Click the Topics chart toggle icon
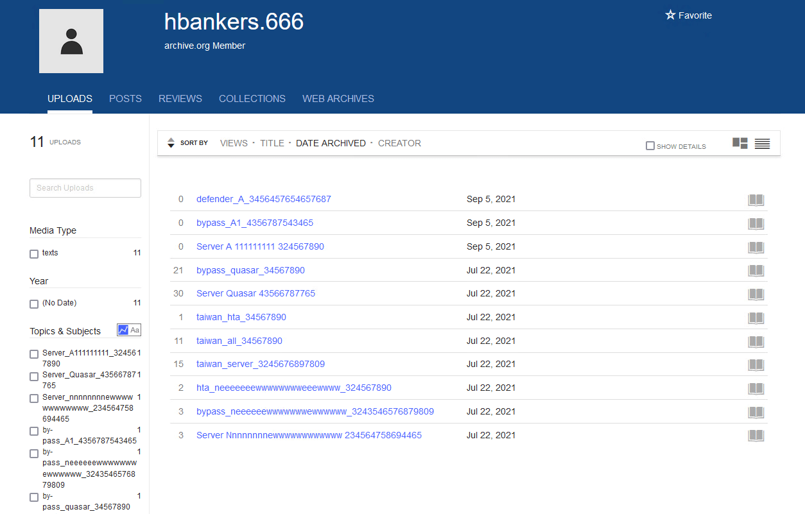This screenshot has width=805, height=514. 123,330
